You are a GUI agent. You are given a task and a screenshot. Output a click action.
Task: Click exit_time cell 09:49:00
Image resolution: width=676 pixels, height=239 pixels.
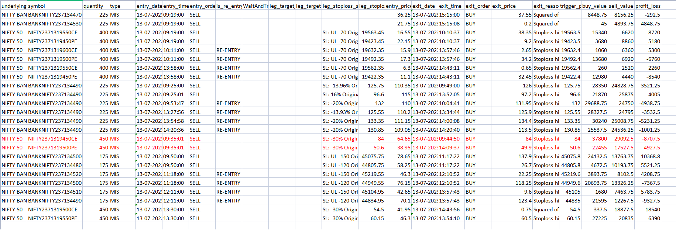click(451, 86)
